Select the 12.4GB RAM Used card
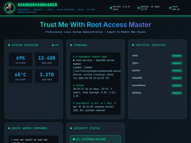Viewport: 191px width, 143px height. coord(47,59)
